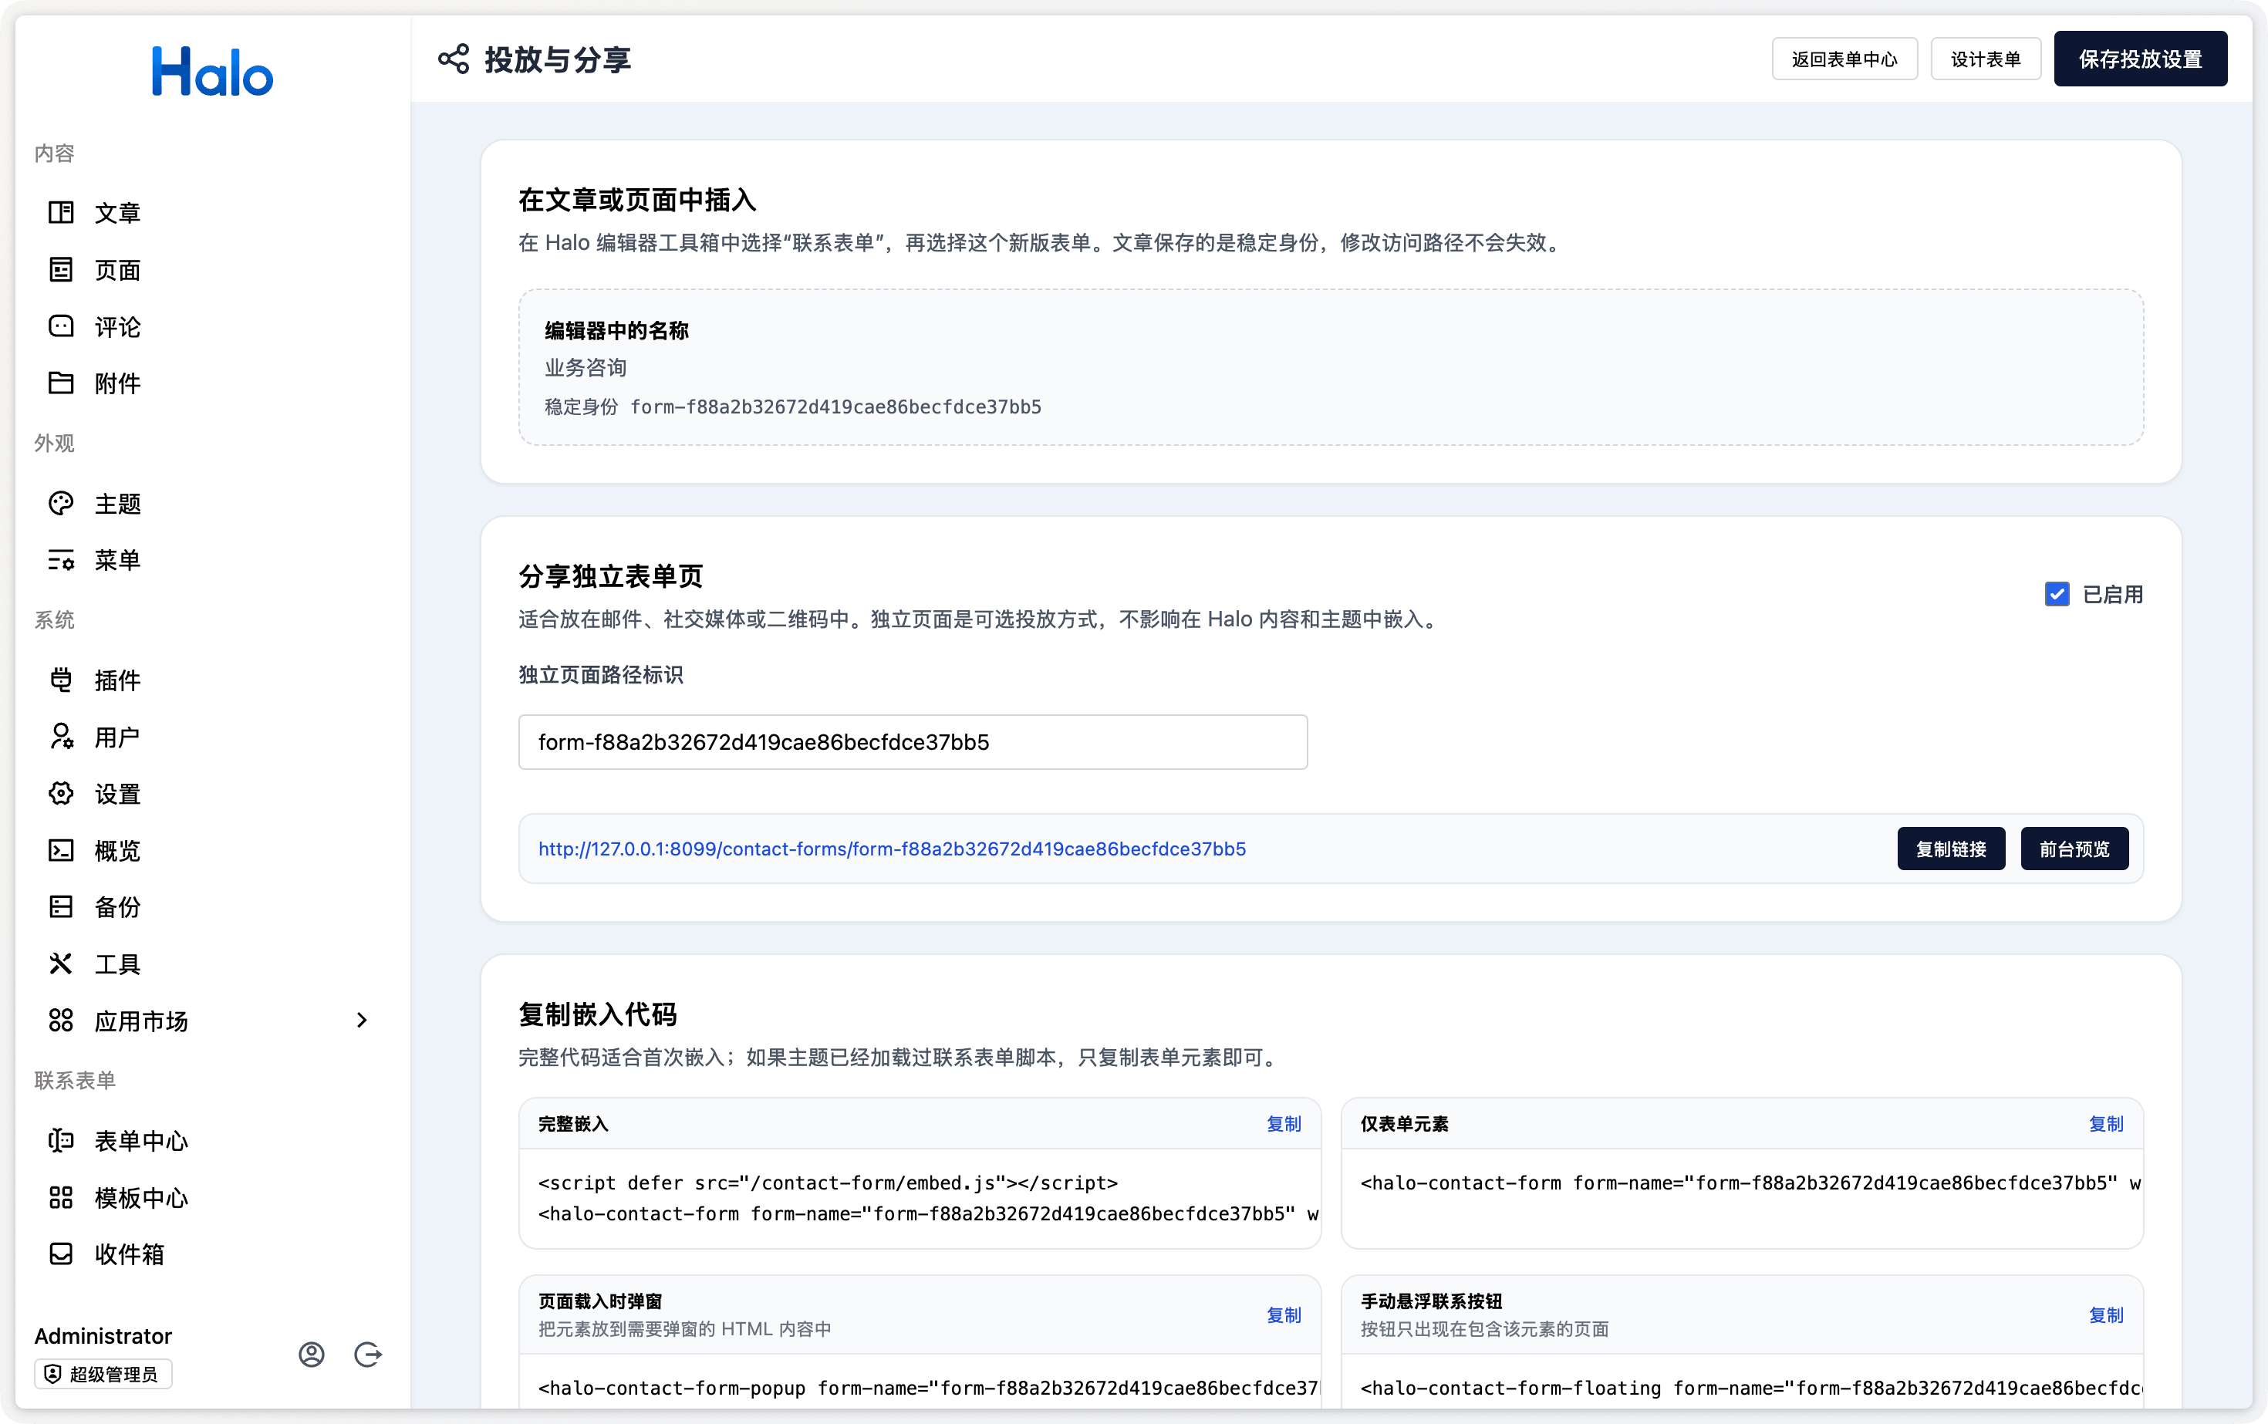The width and height of the screenshot is (2268, 1424).
Task: Open the user profile icon
Action: [x=312, y=1355]
